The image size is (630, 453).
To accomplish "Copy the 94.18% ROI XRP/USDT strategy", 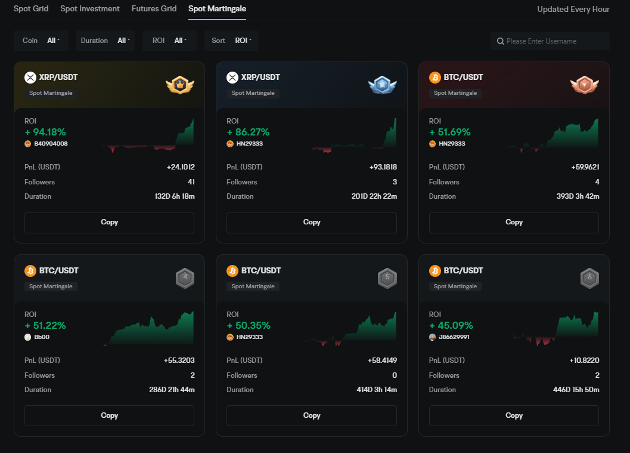I will 109,222.
